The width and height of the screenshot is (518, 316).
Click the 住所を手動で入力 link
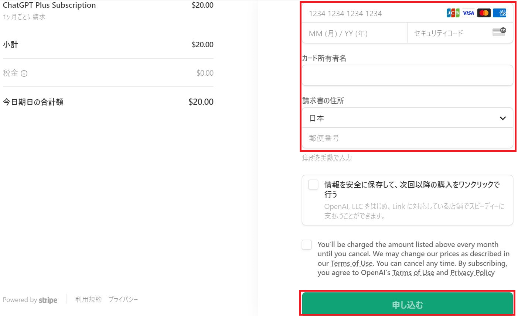327,158
